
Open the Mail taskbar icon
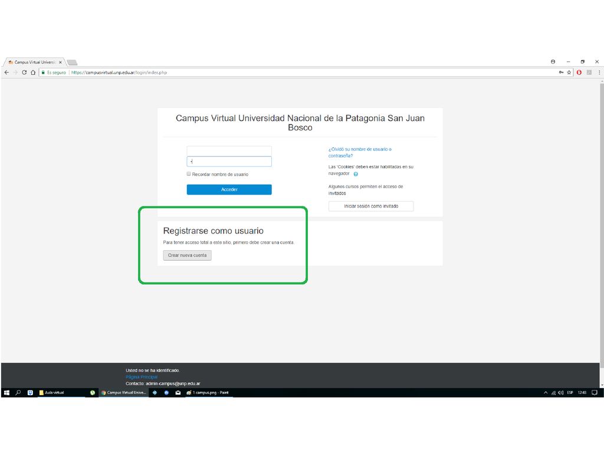(x=178, y=392)
